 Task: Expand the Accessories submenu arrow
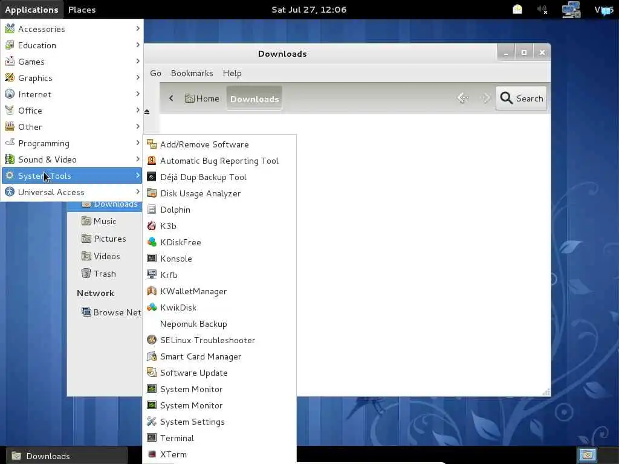point(137,28)
